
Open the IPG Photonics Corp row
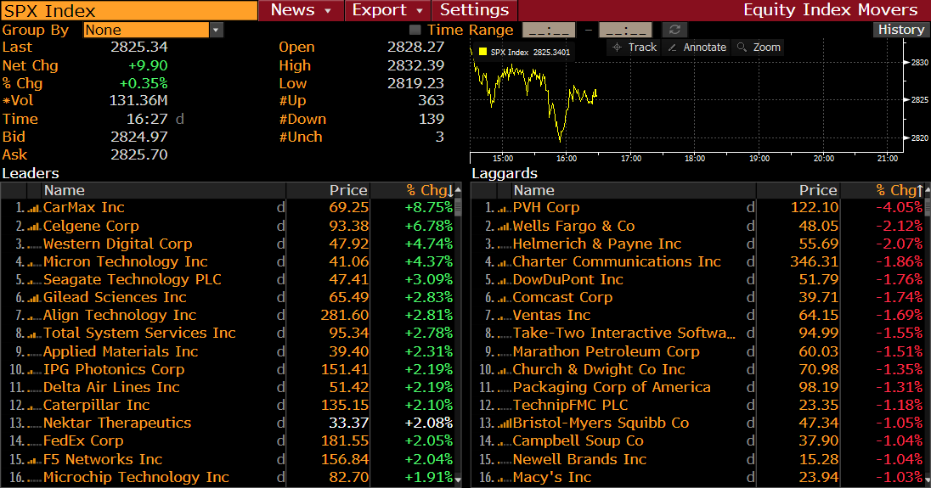point(228,369)
